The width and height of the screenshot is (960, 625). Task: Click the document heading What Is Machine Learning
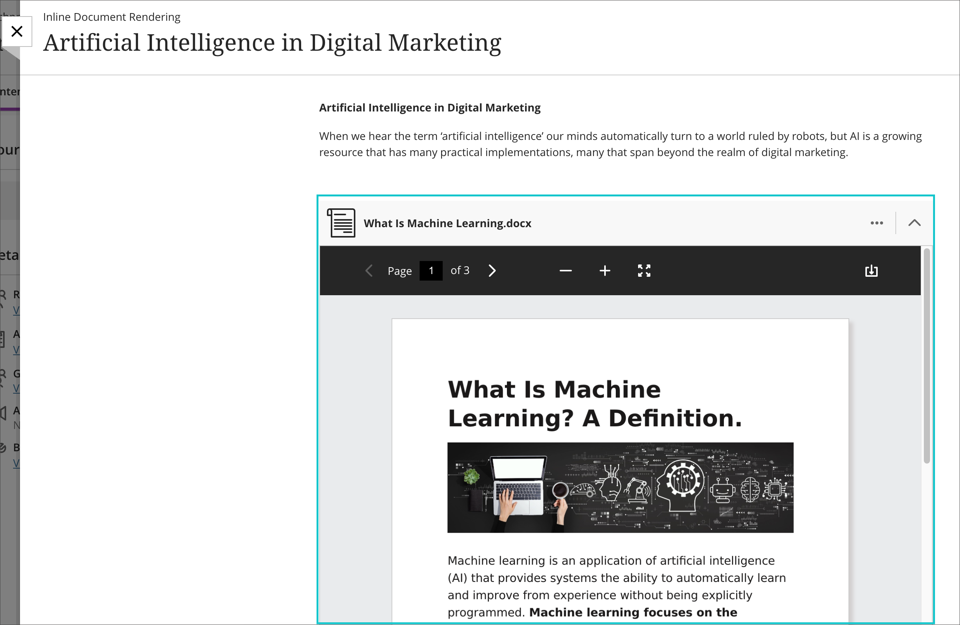594,404
